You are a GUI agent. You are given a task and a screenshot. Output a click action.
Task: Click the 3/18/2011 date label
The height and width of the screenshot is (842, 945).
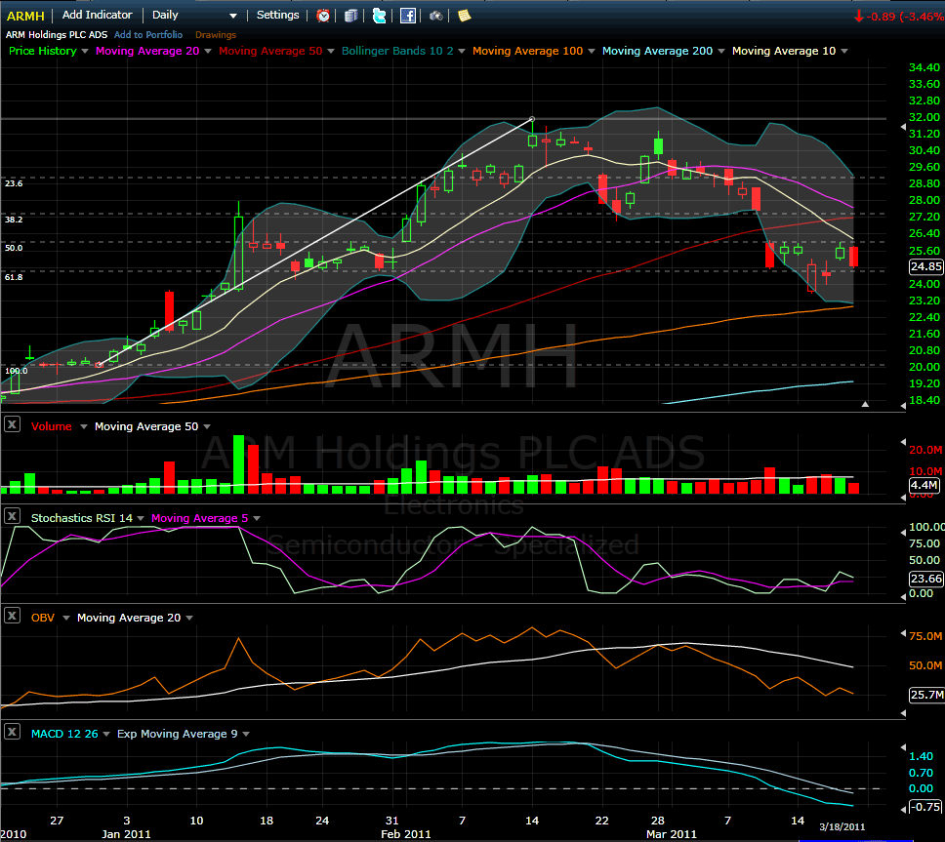click(842, 827)
